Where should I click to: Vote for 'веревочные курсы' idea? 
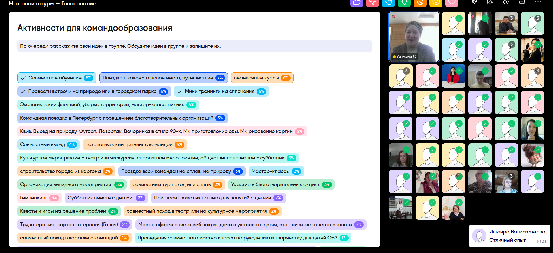tap(262, 78)
